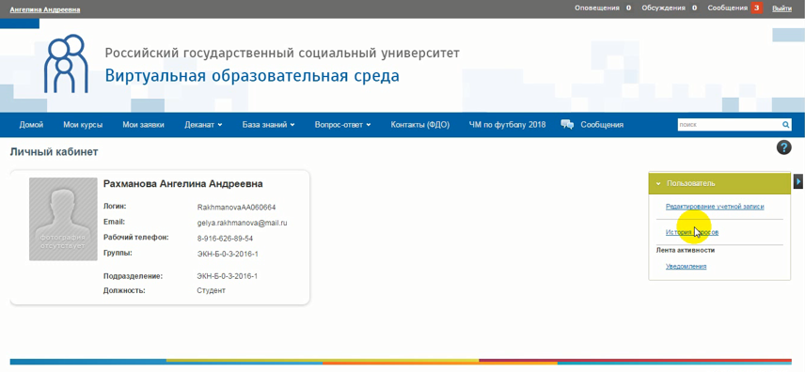Screen dimensions: 805x372
Task: Click into the поиск search field
Action: pos(729,125)
